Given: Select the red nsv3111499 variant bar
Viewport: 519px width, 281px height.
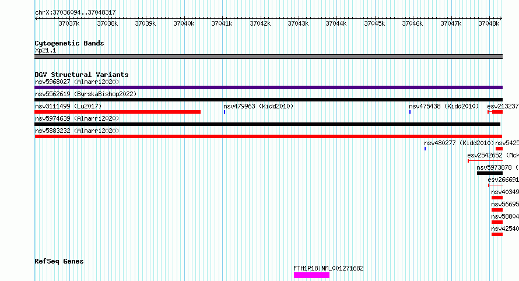Looking at the screenshot, I should tap(117, 112).
